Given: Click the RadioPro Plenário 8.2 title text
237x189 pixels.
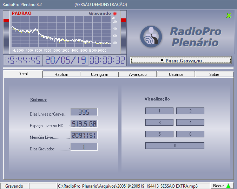Looking at the screenshot, I should click(x=22, y=5).
